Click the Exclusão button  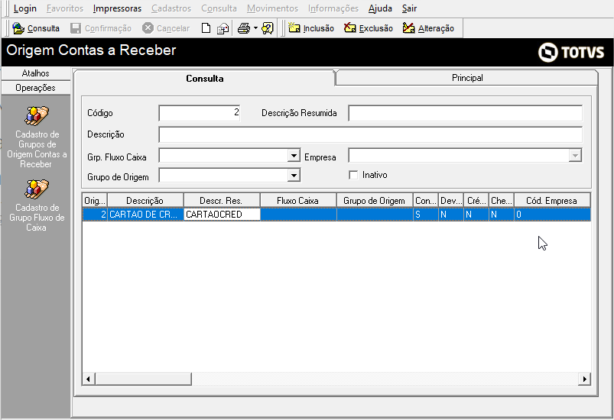pyautogui.click(x=368, y=28)
